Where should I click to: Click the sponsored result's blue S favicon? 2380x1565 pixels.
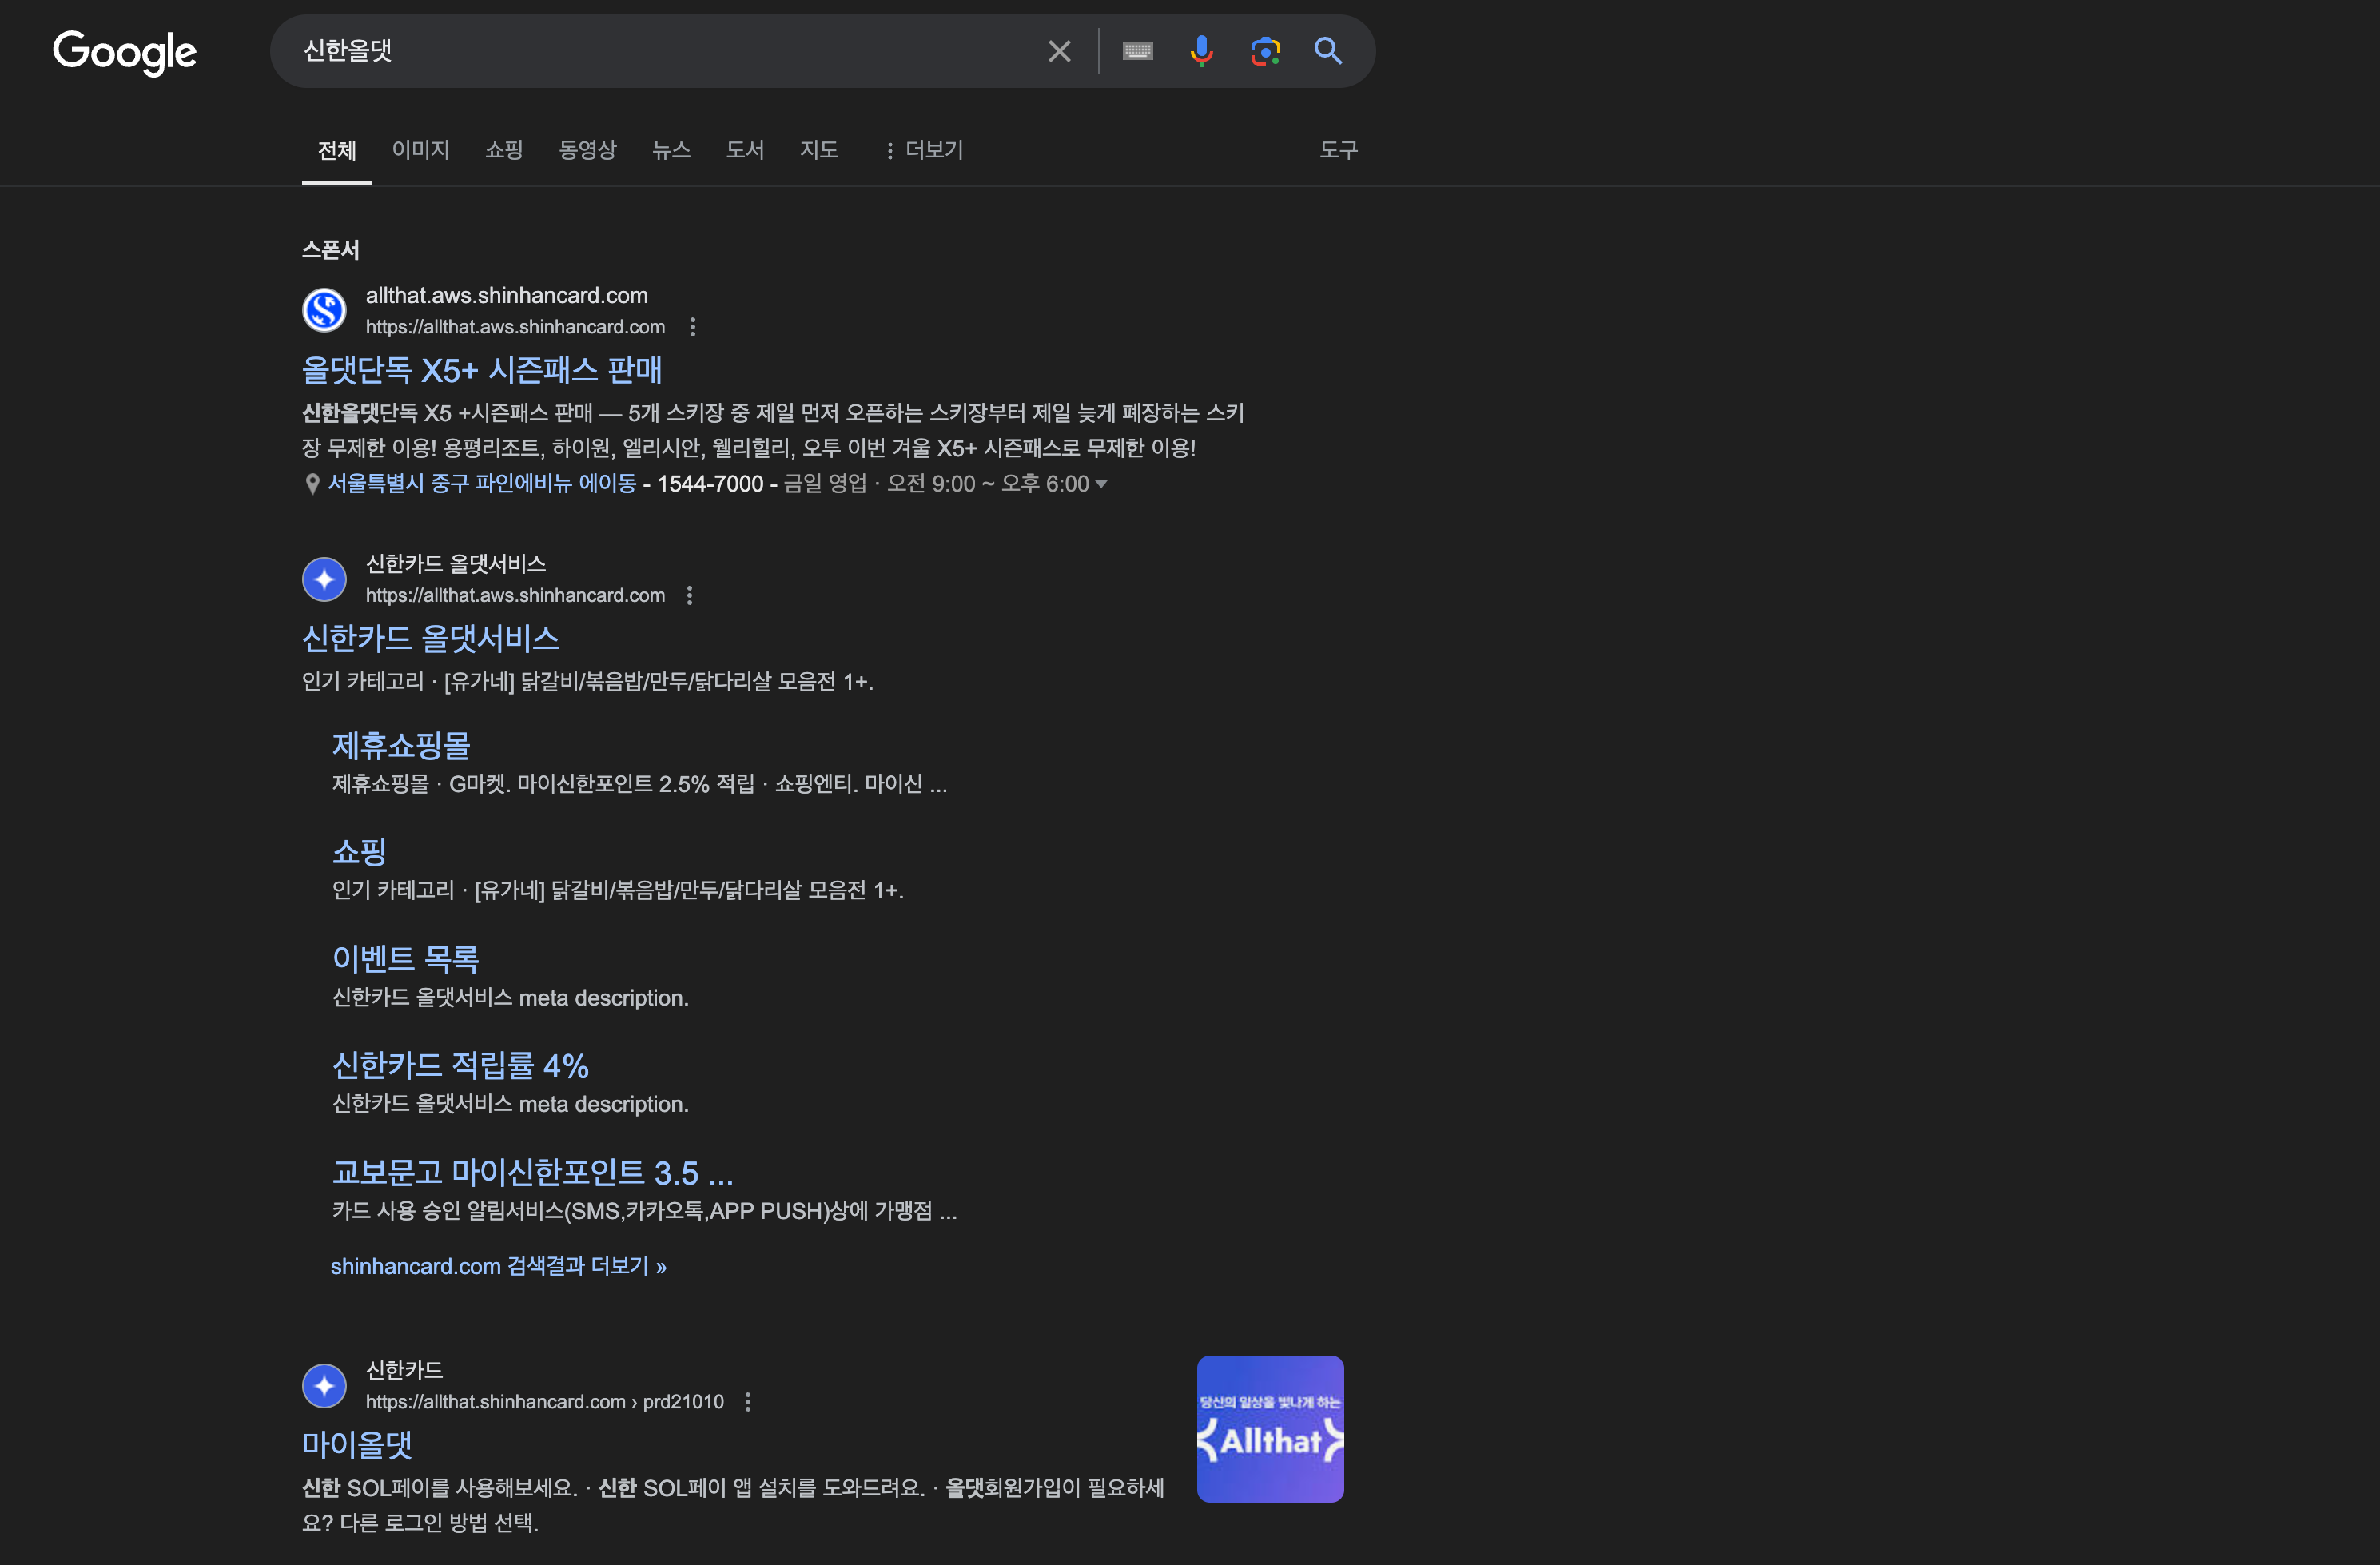click(x=324, y=310)
